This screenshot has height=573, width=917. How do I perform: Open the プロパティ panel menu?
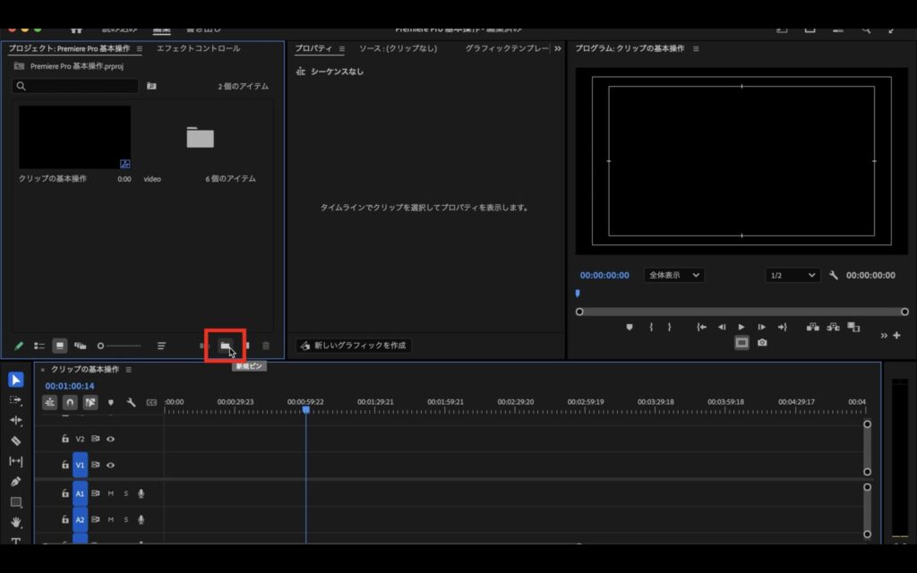coord(341,49)
